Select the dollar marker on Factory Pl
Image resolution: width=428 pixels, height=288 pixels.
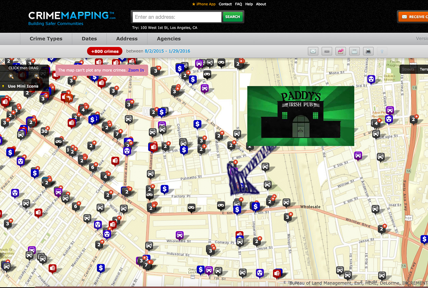click(x=164, y=189)
